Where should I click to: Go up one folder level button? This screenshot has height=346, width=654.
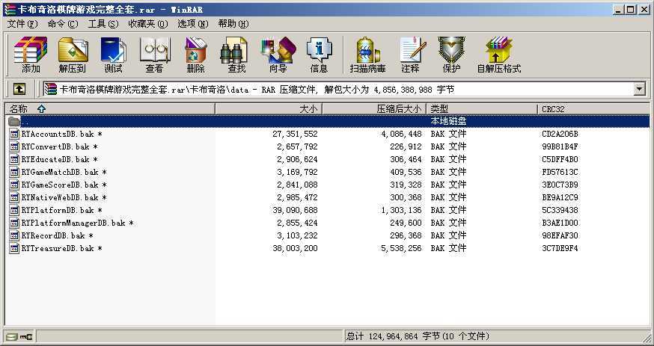[19, 89]
